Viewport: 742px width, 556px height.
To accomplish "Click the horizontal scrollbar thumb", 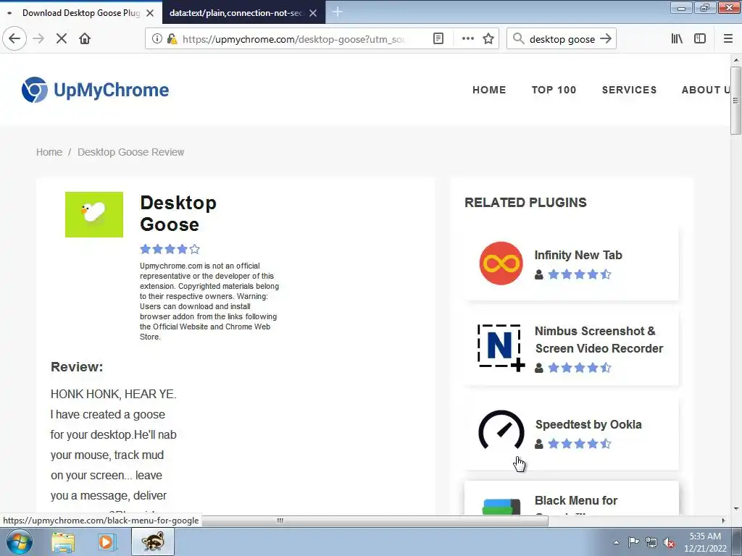I will tap(375, 521).
